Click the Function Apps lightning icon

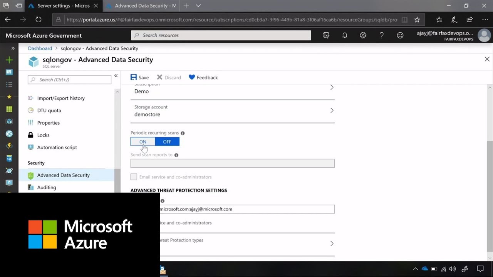pos(9,145)
